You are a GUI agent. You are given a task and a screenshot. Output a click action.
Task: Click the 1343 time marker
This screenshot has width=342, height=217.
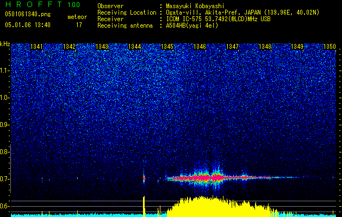pyautogui.click(x=102, y=47)
